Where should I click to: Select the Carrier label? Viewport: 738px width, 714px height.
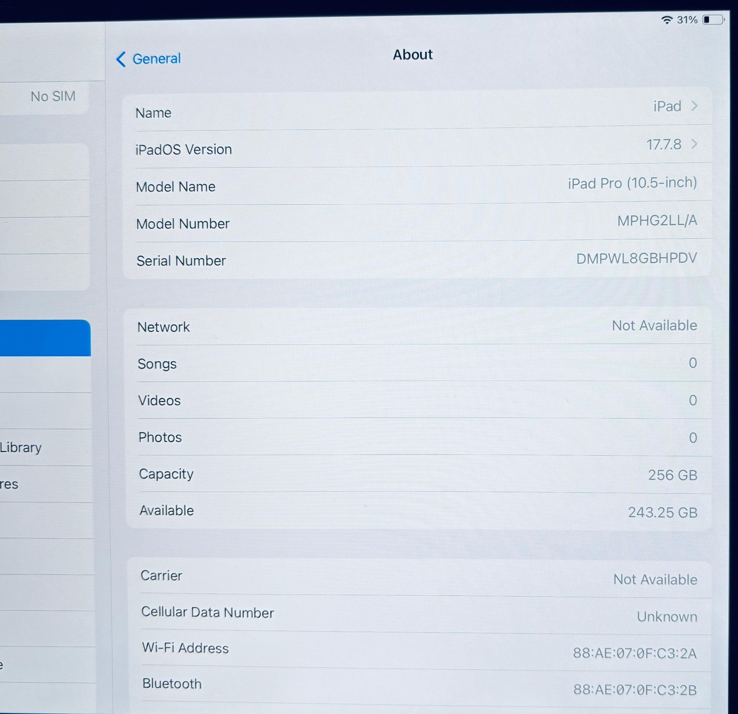click(x=161, y=575)
